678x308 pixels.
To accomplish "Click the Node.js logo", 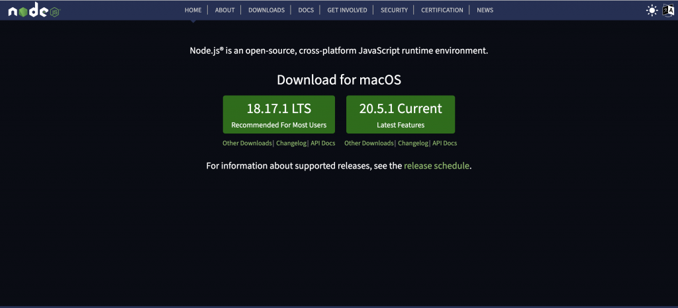I will [x=34, y=11].
